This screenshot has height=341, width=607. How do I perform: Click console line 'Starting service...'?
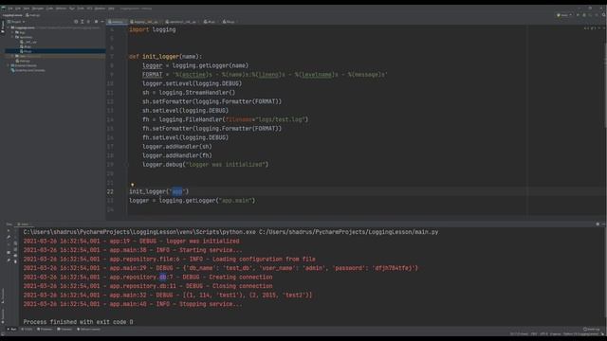coord(133,250)
